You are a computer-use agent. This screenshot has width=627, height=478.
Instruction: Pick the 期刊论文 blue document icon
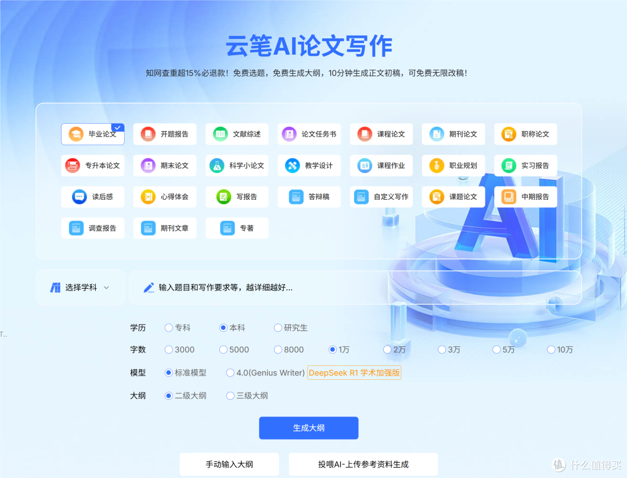tap(436, 134)
